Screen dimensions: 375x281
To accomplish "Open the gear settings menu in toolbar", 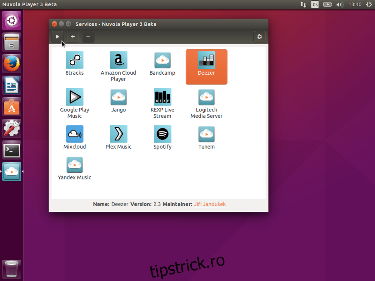I will (259, 37).
